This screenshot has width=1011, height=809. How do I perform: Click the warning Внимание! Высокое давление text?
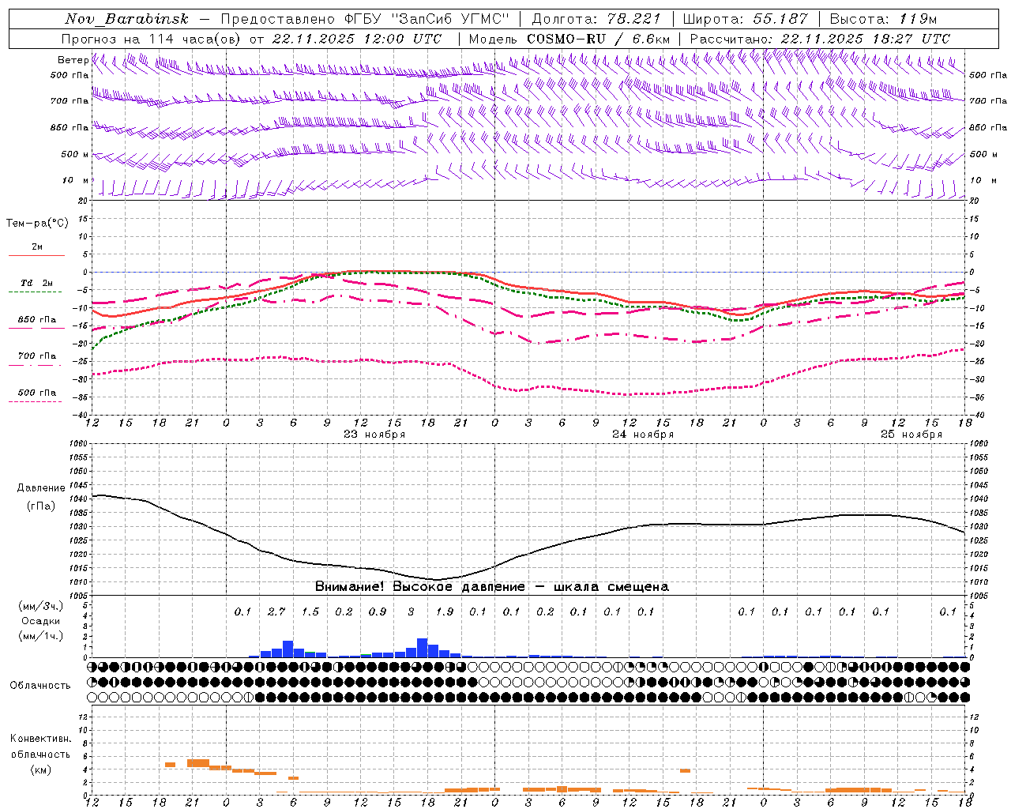[419, 587]
